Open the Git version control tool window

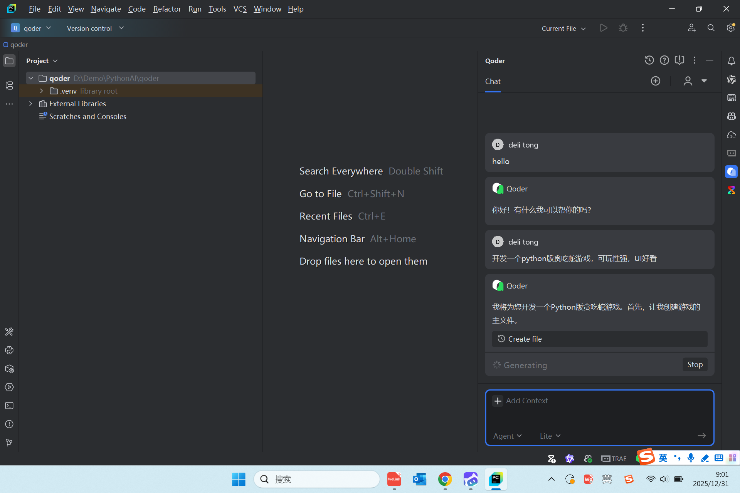point(9,443)
